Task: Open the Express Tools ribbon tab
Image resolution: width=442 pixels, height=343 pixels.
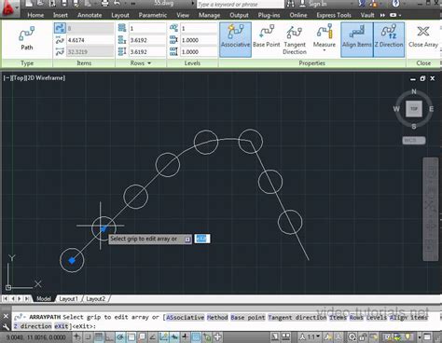Action: tap(334, 15)
